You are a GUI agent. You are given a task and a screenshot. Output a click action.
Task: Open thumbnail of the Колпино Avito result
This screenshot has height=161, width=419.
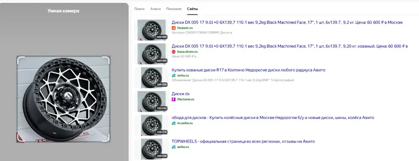tap(151, 78)
